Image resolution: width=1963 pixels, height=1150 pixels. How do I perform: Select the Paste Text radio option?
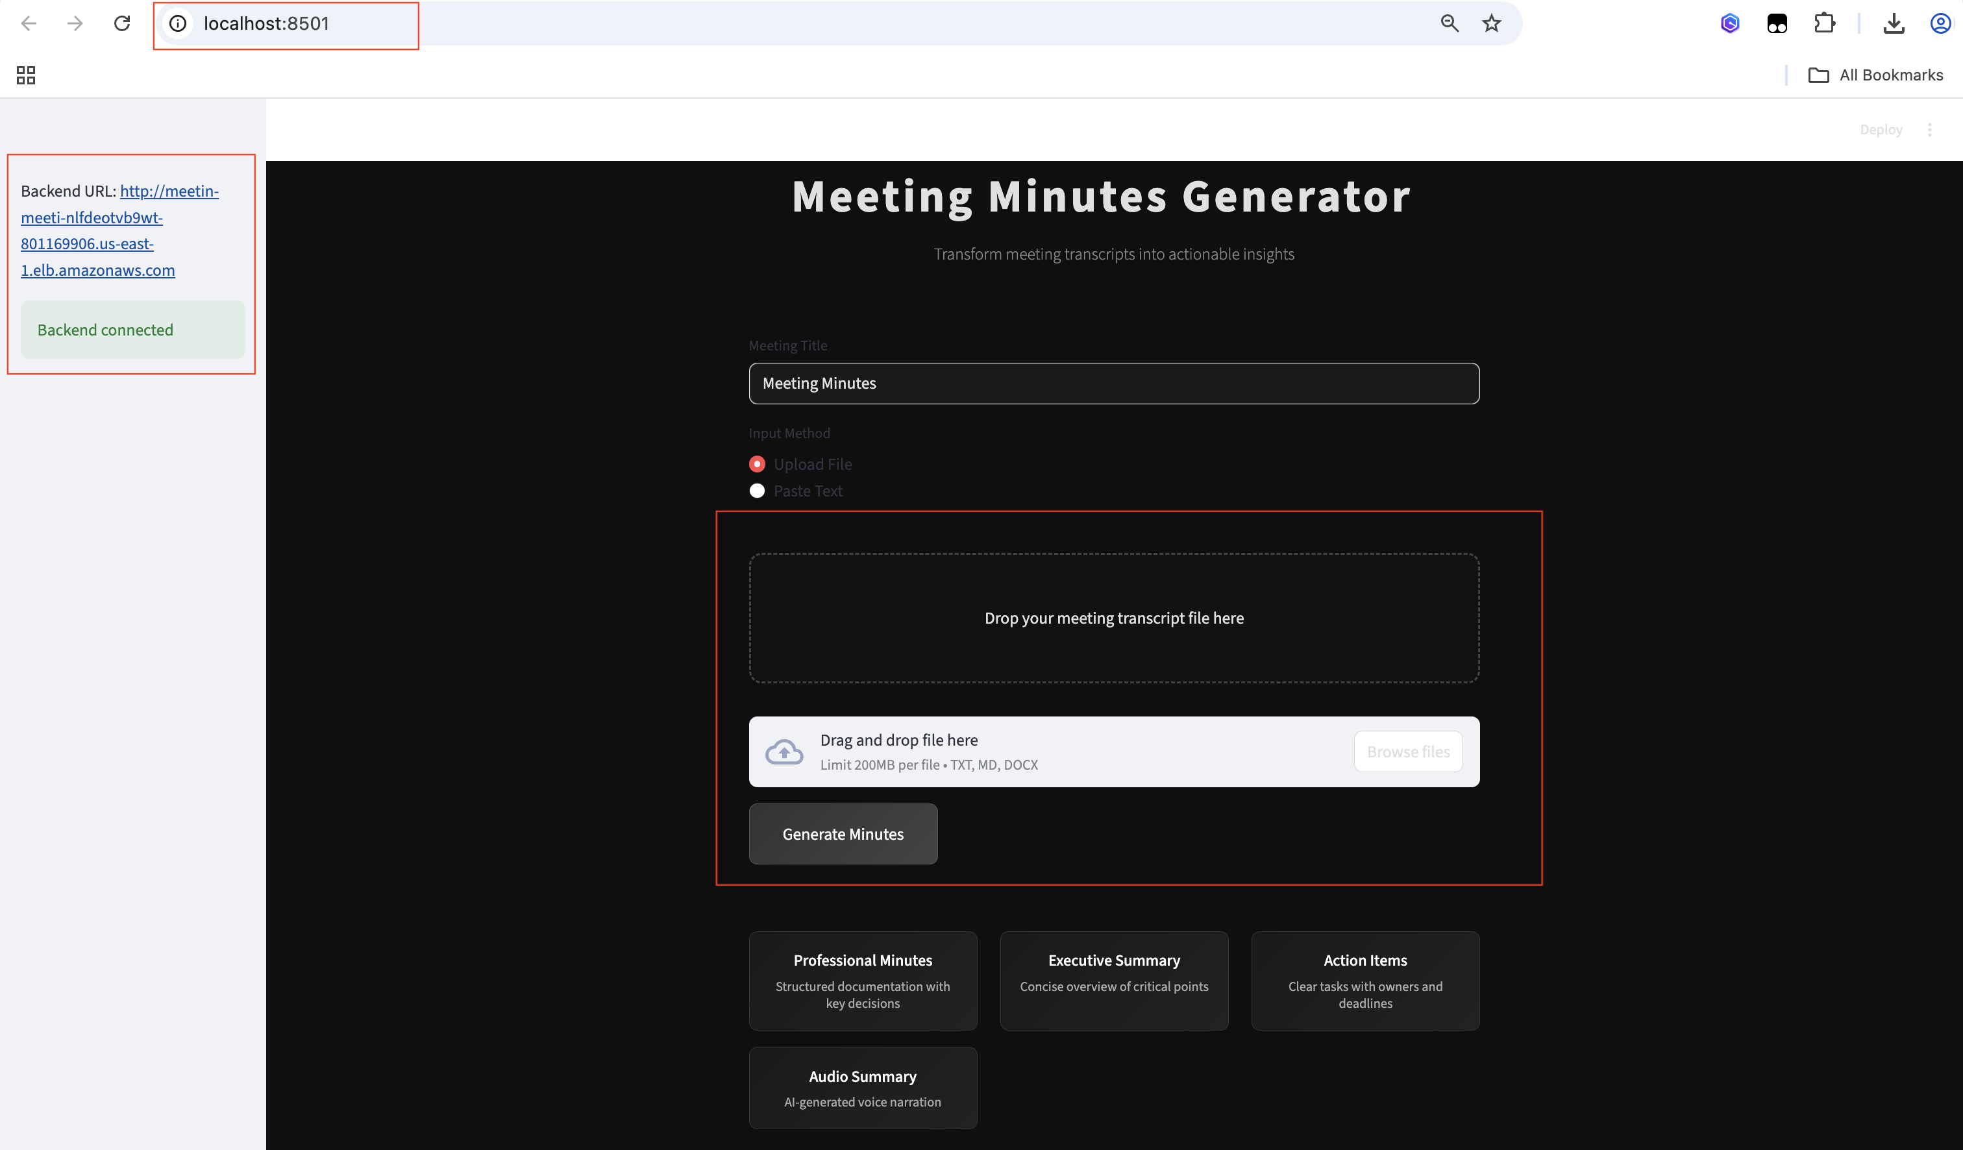tap(796, 491)
